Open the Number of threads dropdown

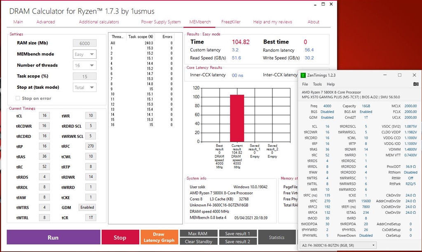coord(84,65)
